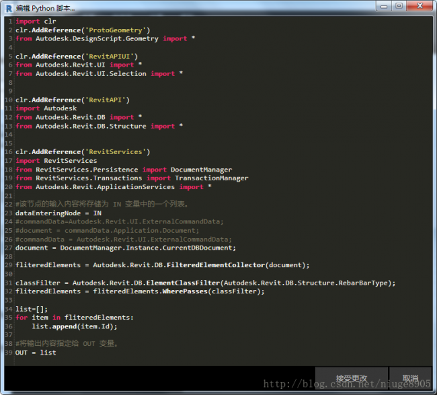Maximize the Python script editor window
Image resolution: width=437 pixels, height=395 pixels.
coord(399,6)
